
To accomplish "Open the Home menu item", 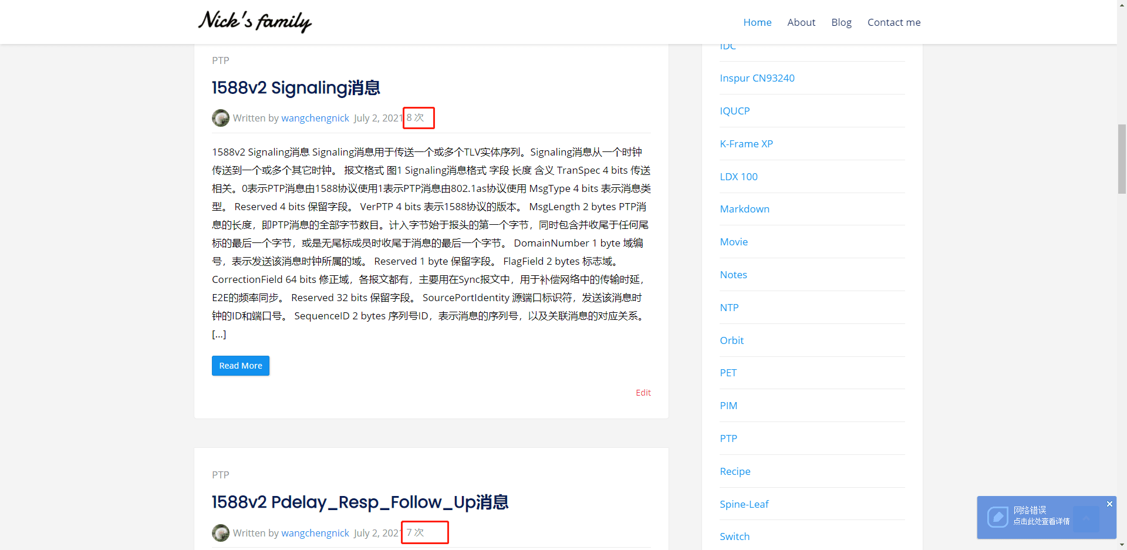I will [757, 22].
